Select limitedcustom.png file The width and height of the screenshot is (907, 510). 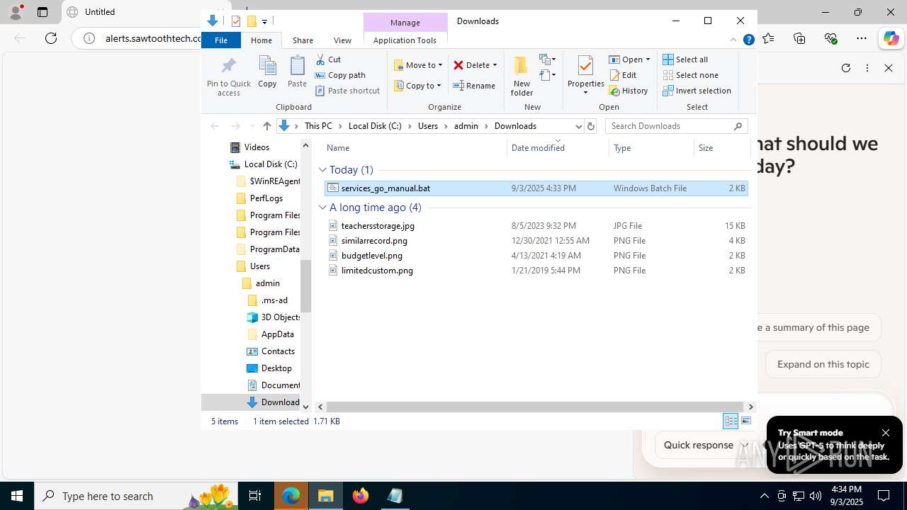coord(536,271)
